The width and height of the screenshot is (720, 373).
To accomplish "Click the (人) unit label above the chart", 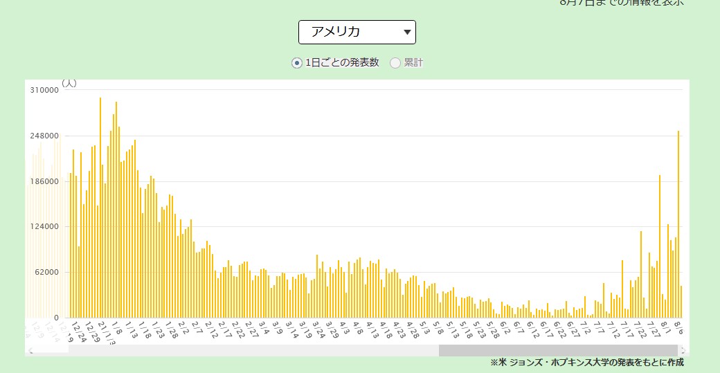I will (x=69, y=83).
